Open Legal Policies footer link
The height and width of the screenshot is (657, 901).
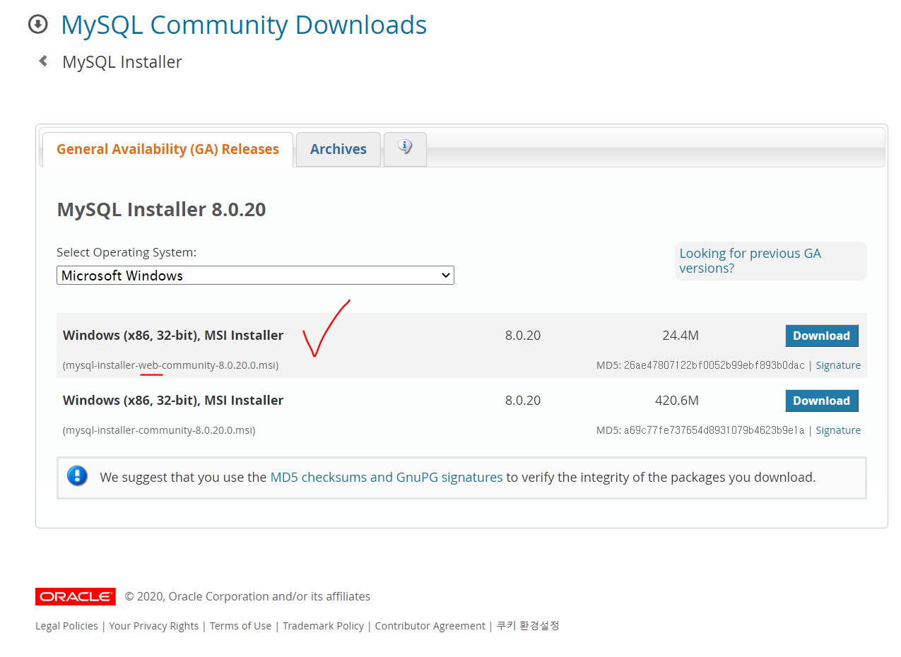coord(66,626)
